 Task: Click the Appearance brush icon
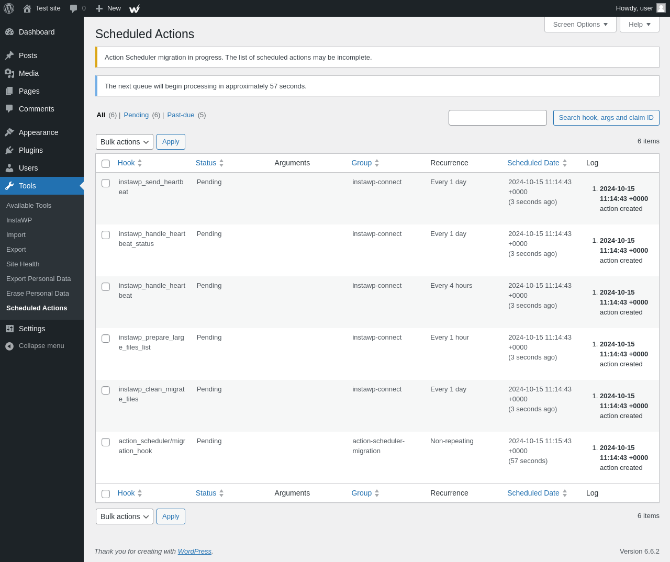[9, 132]
